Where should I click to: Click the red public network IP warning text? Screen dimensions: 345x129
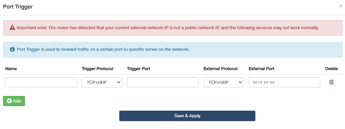pos(168,28)
